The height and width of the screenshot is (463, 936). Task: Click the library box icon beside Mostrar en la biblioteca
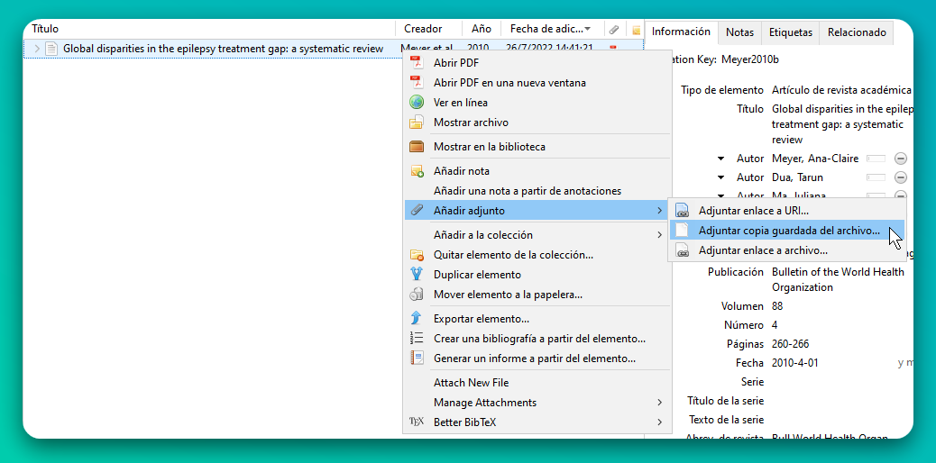click(416, 146)
